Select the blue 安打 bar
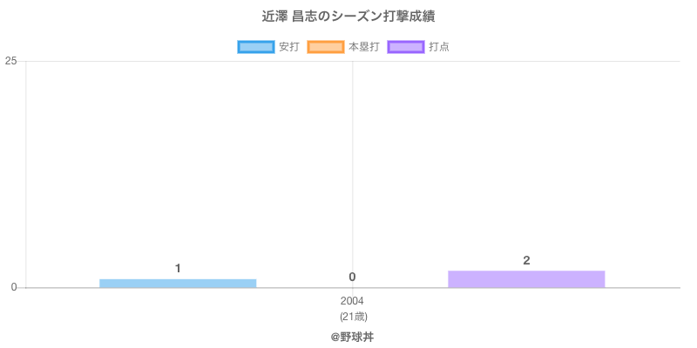Screen dimensions: 697x348 178,283
